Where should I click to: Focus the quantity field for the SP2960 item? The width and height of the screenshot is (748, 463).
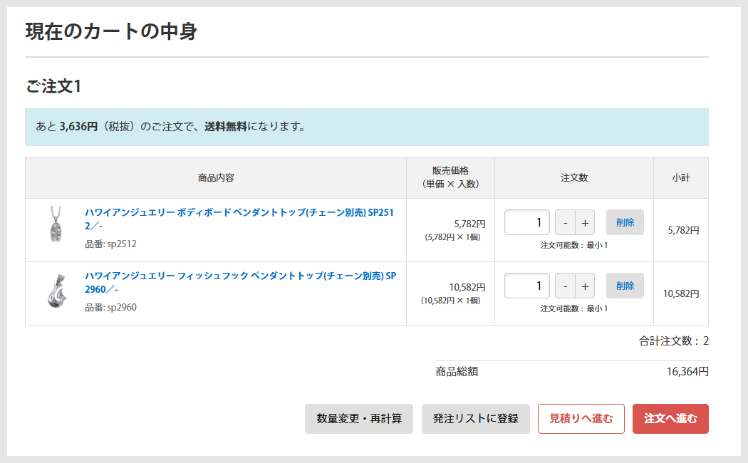click(x=527, y=286)
